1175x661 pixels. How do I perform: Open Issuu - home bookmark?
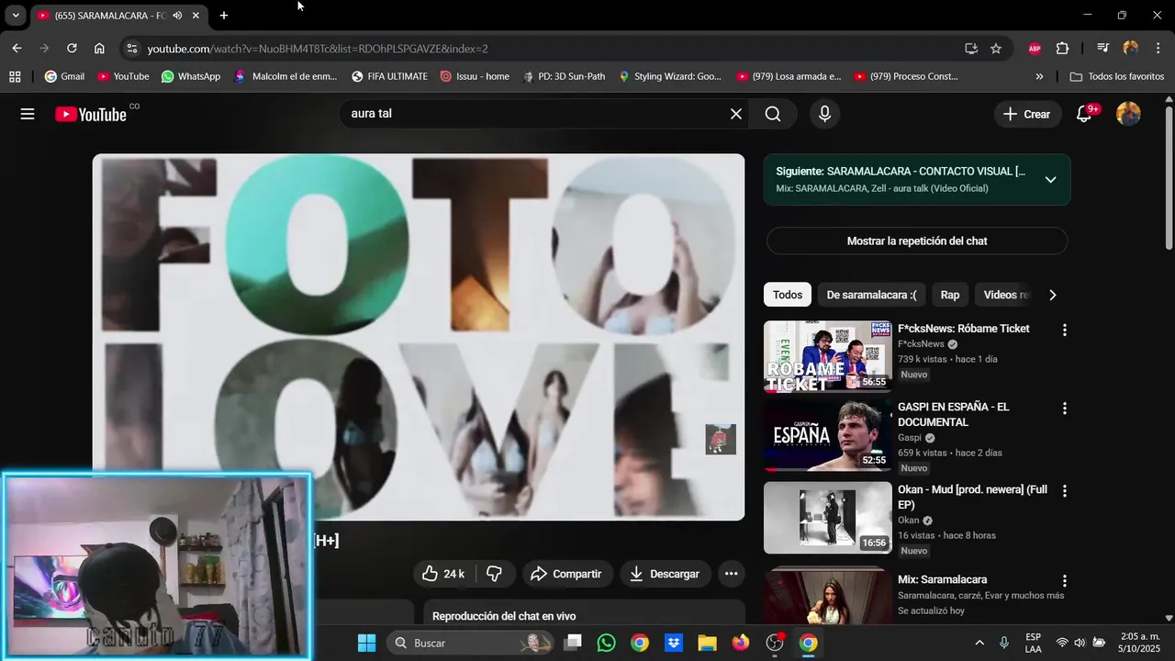[x=475, y=76]
